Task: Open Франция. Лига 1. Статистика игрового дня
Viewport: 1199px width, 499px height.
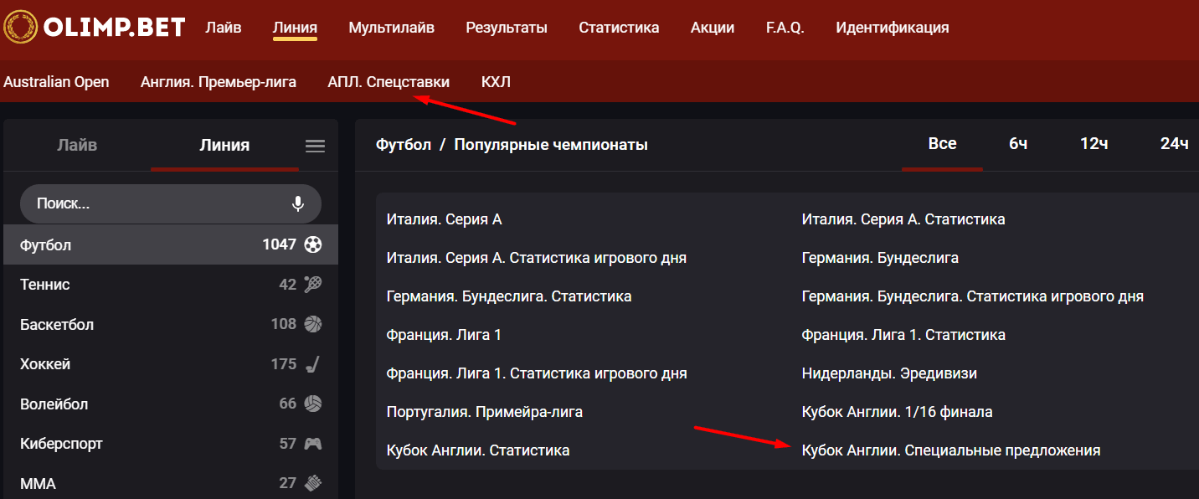Action: (537, 373)
